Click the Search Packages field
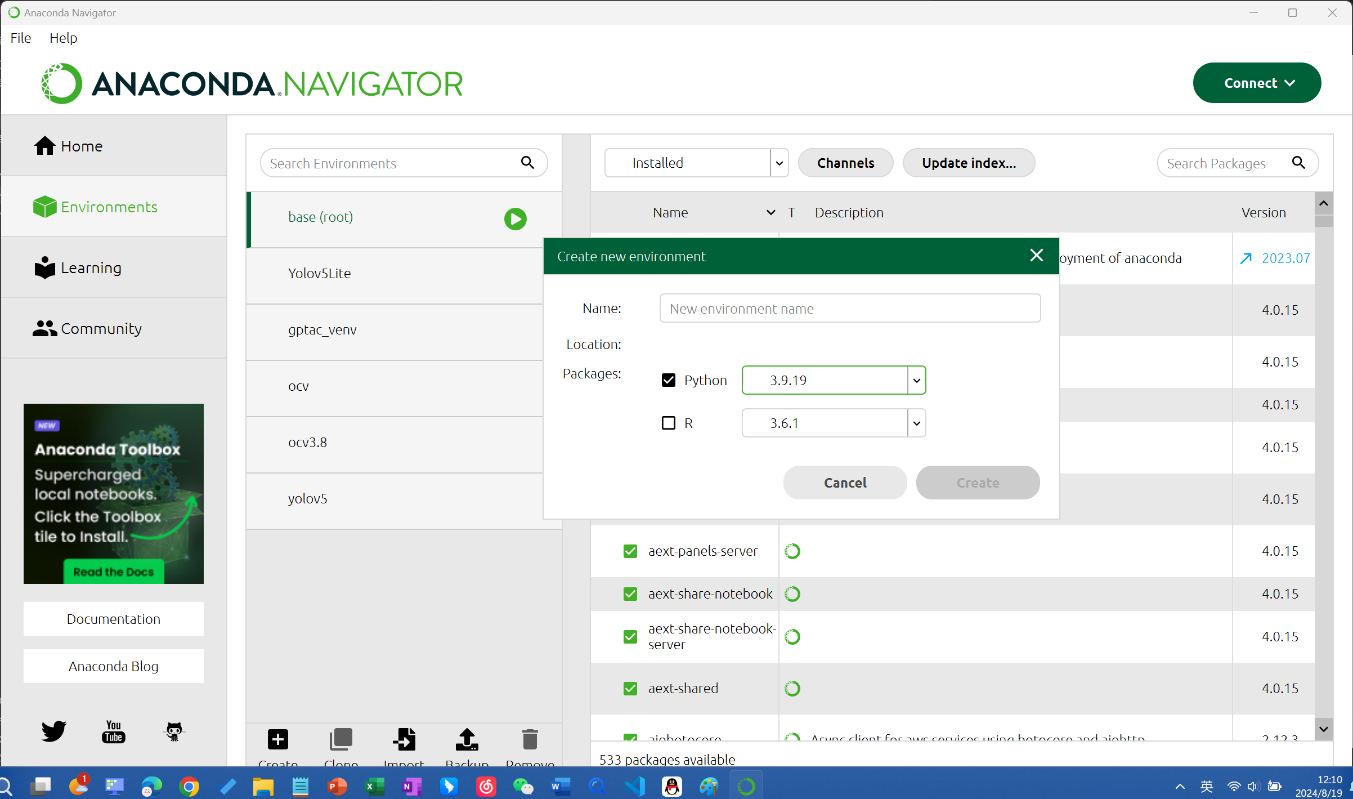This screenshot has width=1353, height=799. [x=1238, y=163]
